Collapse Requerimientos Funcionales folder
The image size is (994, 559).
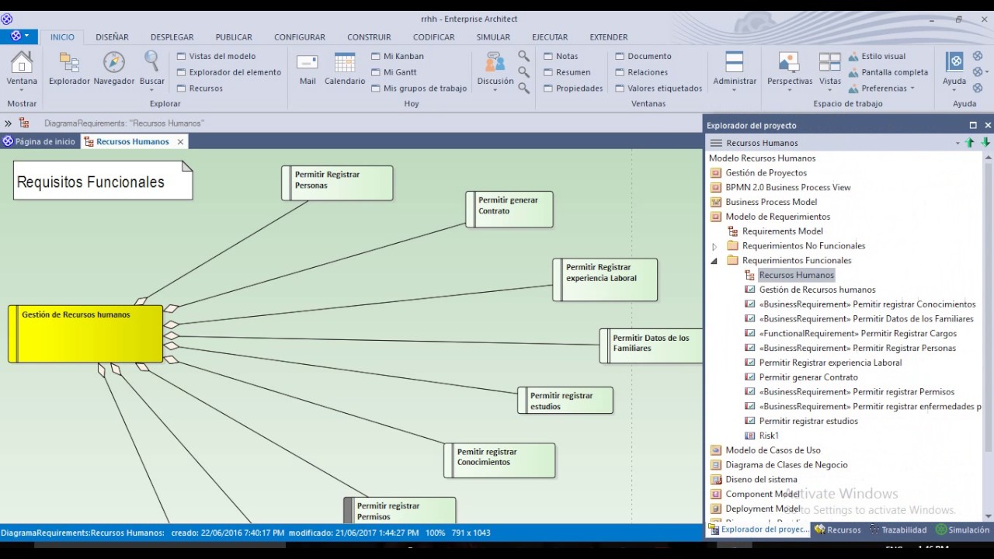click(714, 261)
